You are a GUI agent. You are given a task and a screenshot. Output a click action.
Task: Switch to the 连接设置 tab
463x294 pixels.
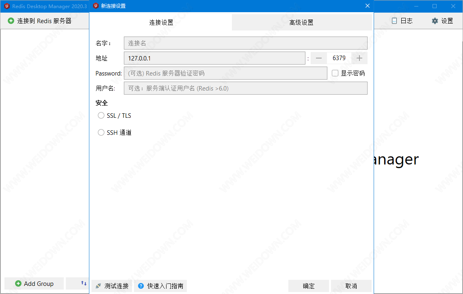pyautogui.click(x=161, y=22)
